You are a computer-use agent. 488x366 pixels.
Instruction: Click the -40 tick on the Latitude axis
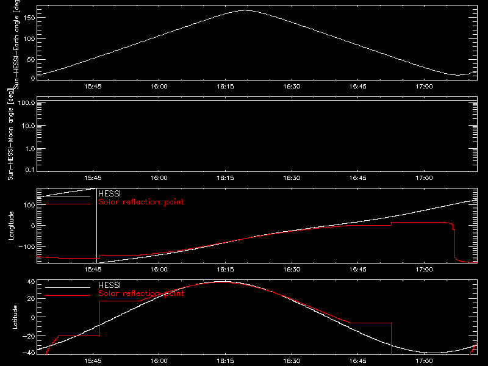tap(29, 353)
